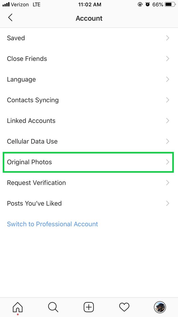Image resolution: width=178 pixels, height=317 pixels.
Task: Open Request Verification
Action: coord(36,183)
